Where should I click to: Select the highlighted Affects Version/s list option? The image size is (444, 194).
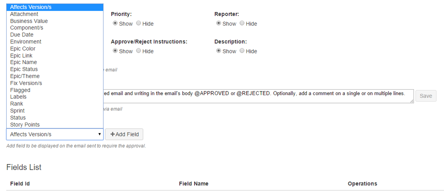point(55,7)
